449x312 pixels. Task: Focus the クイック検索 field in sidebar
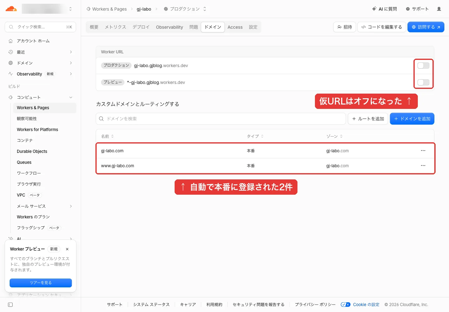41,27
